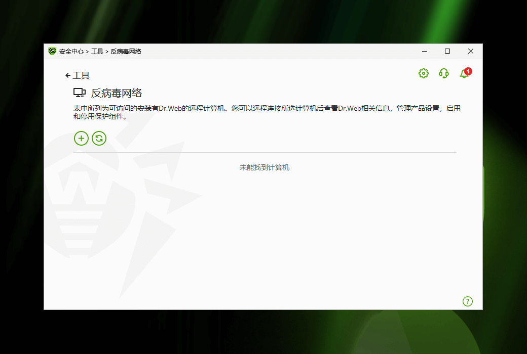Open help question mark icon

point(468,301)
